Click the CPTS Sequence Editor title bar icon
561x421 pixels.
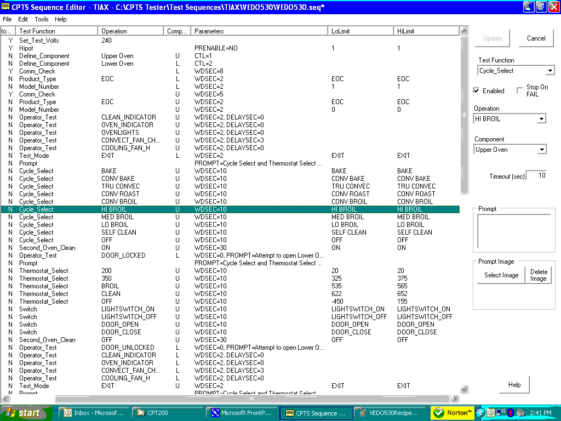coord(5,7)
